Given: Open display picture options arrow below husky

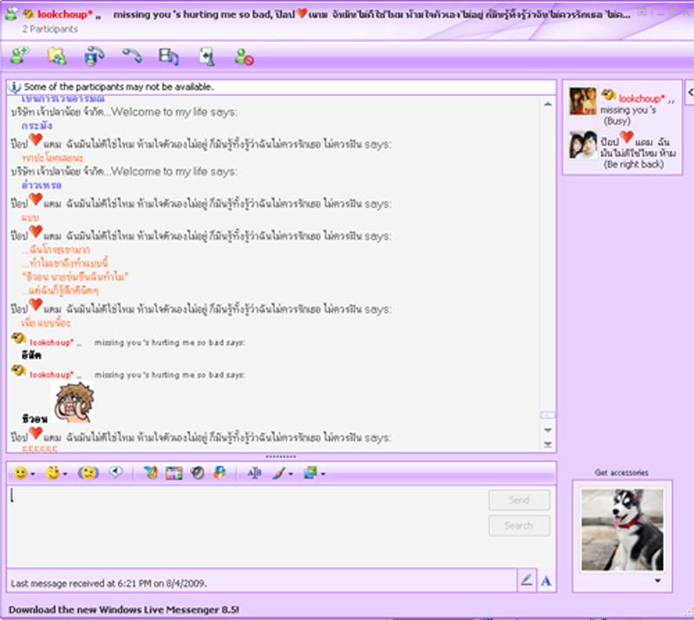Looking at the screenshot, I should click(x=657, y=580).
